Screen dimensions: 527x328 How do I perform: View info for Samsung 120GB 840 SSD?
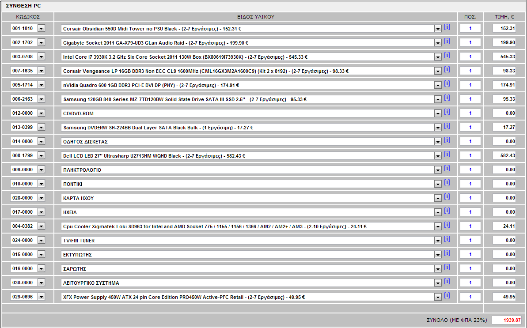pos(447,98)
